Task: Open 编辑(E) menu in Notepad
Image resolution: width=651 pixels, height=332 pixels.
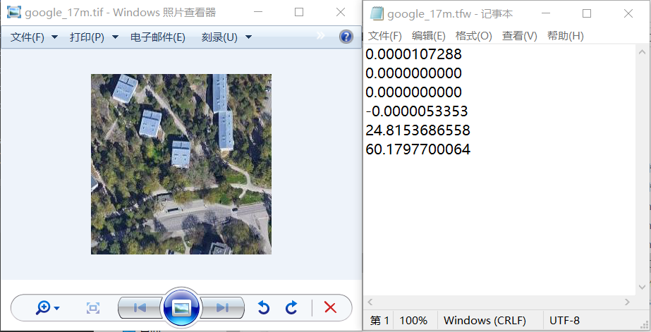Action: pyautogui.click(x=428, y=36)
